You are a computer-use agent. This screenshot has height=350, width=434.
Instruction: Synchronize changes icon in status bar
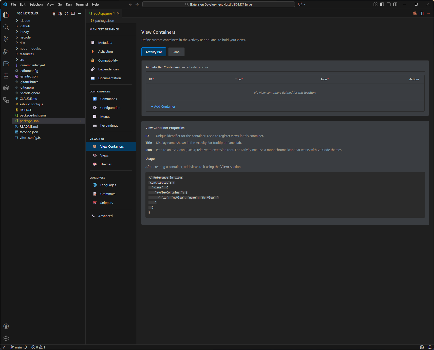(x=25, y=347)
